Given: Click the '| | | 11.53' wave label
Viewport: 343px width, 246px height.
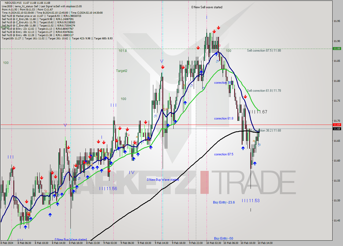Looking at the screenshot, I should [x=251, y=201].
